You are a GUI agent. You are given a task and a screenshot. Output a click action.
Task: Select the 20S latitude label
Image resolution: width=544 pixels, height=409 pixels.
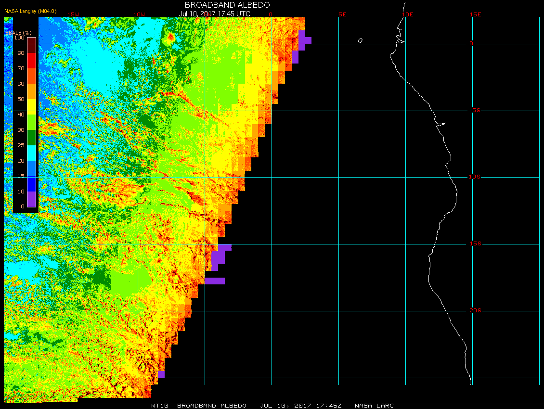pos(475,311)
